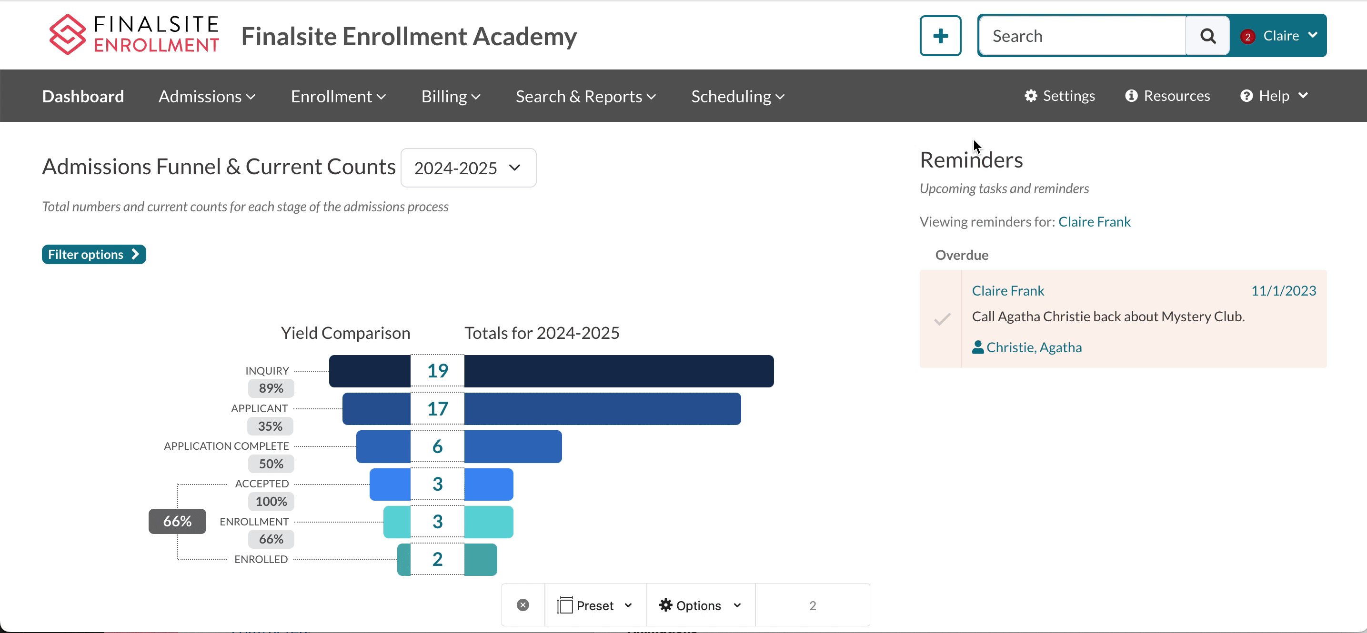Click the search magnifier icon

point(1207,36)
